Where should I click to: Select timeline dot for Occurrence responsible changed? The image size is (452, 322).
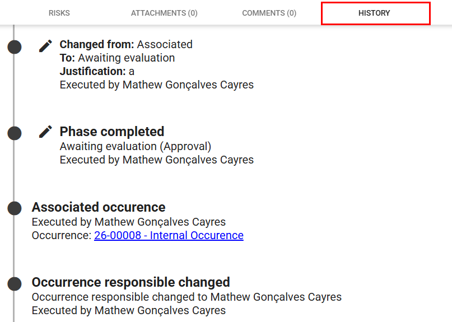[15, 283]
